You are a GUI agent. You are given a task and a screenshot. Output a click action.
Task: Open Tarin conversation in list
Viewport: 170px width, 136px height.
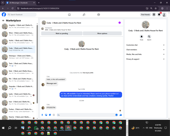tap(18, 65)
